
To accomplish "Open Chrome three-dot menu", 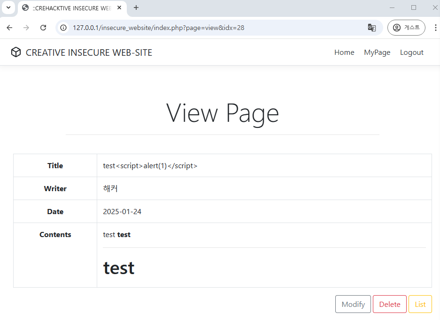I will pos(435,28).
